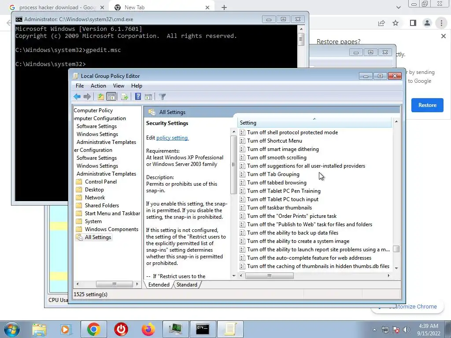Select Turn off the caching of thumbnails setting
451x338 pixels.
pos(318,266)
